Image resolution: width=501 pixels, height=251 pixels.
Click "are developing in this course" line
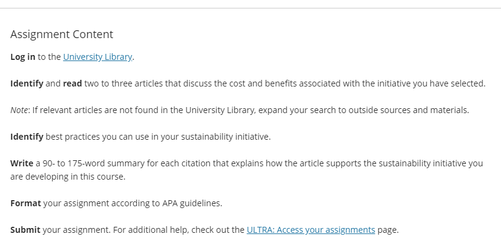[x=67, y=177]
